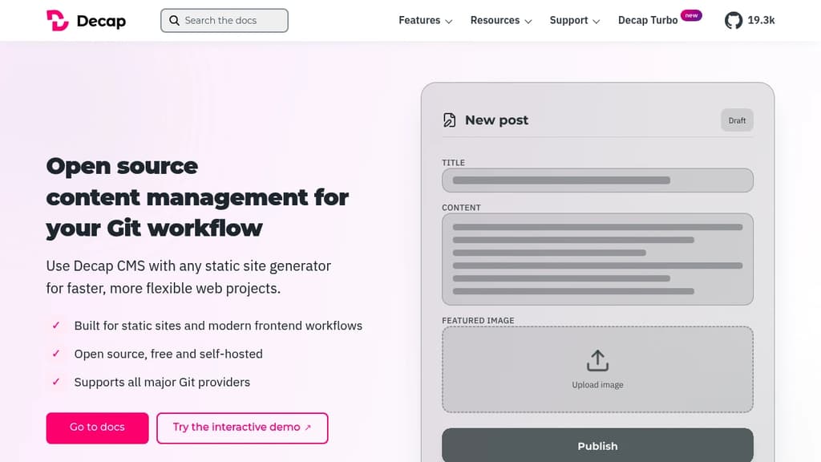821x462 pixels.
Task: Click the New post heading
Action: coord(496,120)
